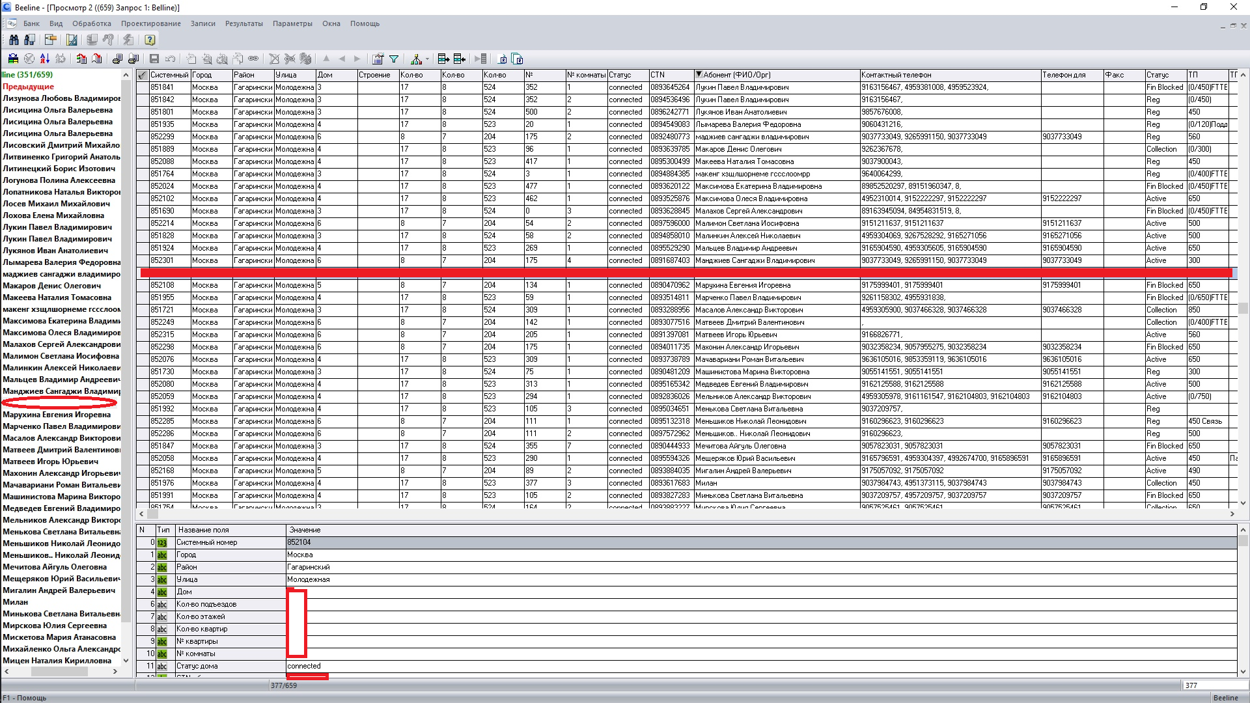Click the form properties icon beside filter
Image resolution: width=1250 pixels, height=703 pixels.
click(378, 59)
